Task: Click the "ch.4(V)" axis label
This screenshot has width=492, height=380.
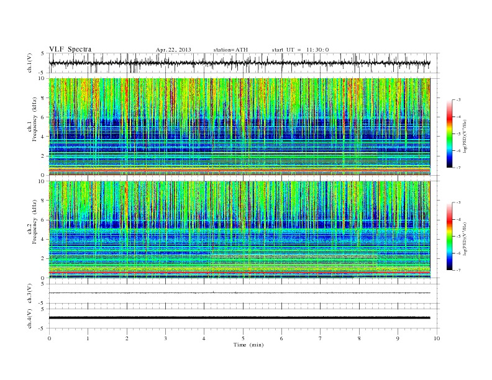Action: (x=30, y=319)
